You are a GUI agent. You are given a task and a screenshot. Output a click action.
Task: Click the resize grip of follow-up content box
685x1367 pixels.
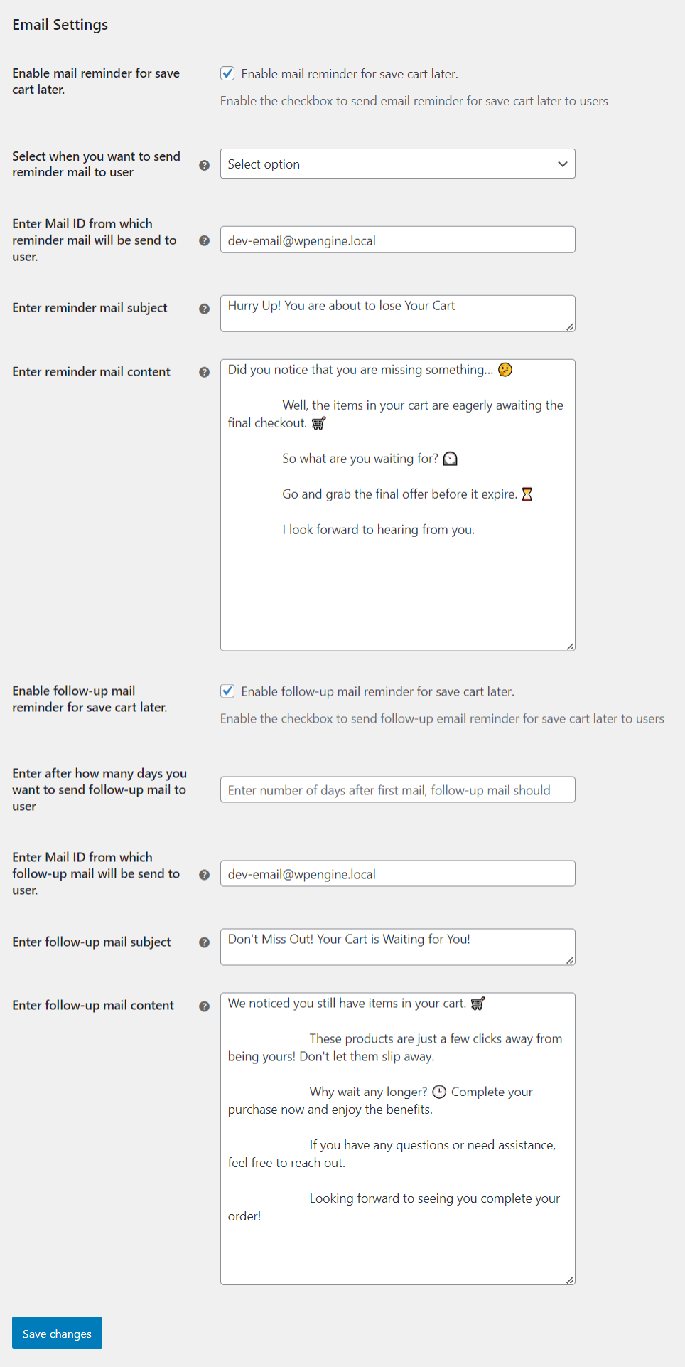click(x=569, y=1280)
